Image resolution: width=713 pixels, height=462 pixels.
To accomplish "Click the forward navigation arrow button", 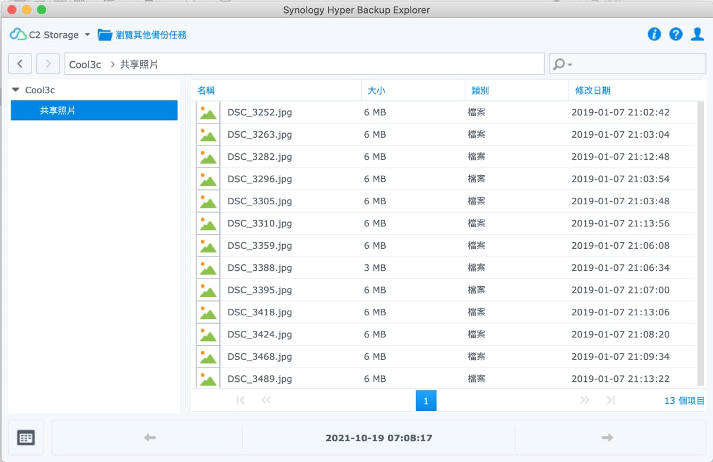I will (48, 64).
